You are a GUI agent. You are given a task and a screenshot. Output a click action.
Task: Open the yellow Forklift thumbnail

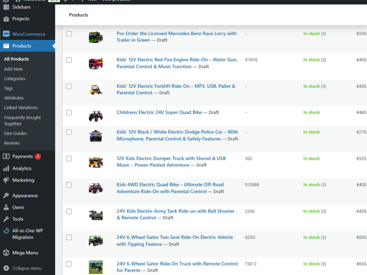(x=96, y=89)
